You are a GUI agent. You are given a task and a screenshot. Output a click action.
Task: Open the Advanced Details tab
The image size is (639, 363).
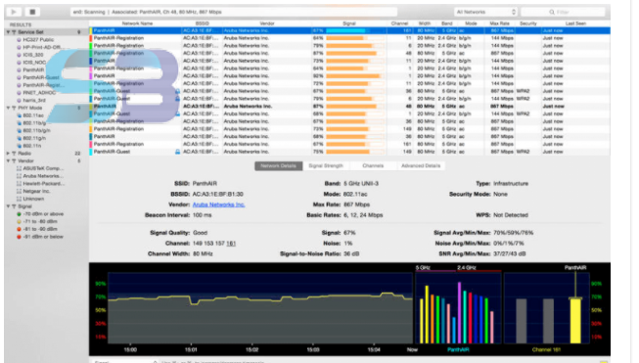(421, 165)
